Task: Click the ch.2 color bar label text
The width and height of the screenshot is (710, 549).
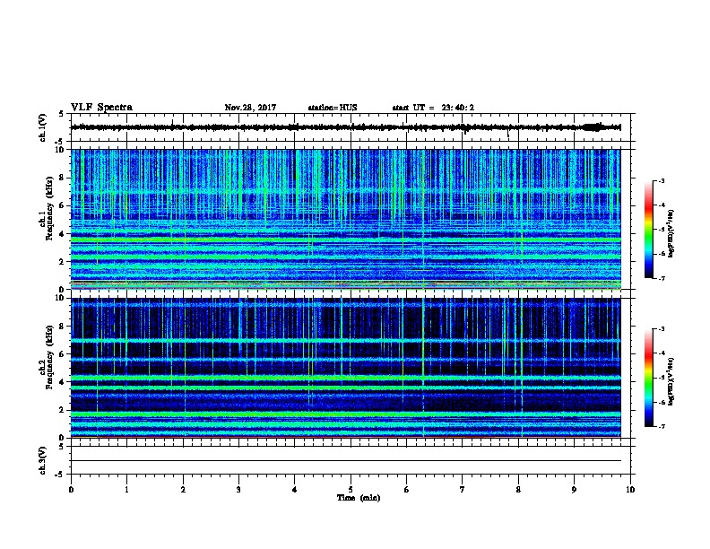Action: [671, 381]
